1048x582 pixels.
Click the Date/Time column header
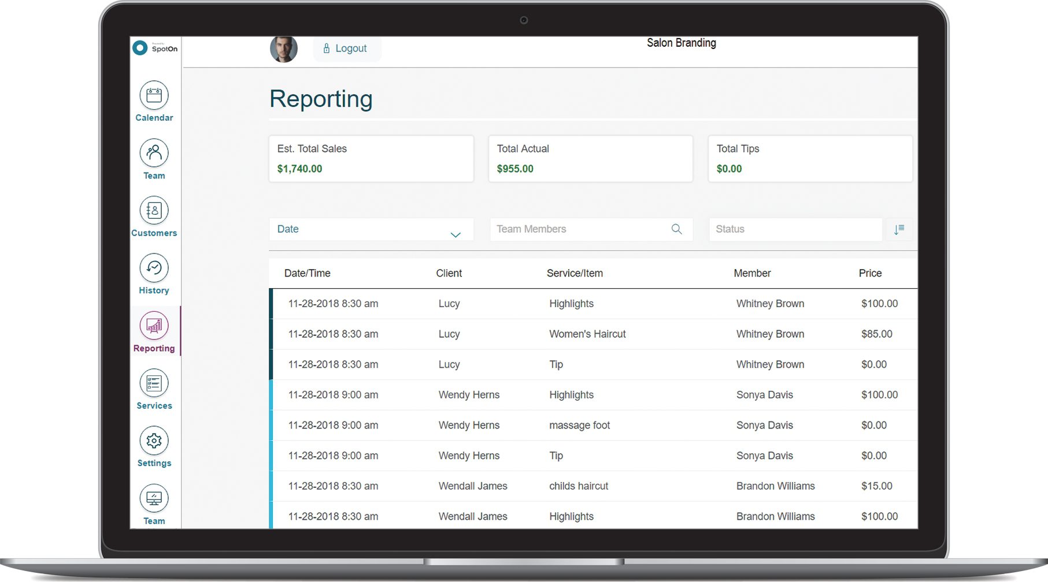click(307, 273)
